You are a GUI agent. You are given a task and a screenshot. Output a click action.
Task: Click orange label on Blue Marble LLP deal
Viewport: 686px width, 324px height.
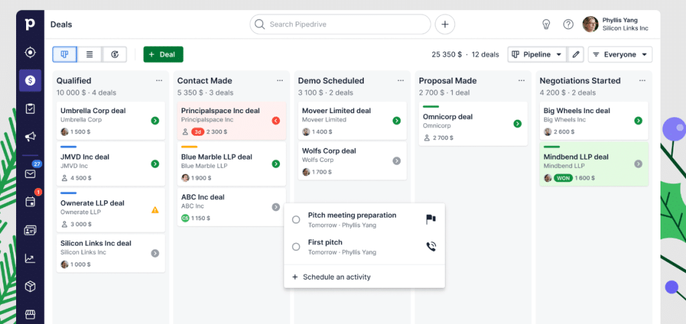click(189, 147)
